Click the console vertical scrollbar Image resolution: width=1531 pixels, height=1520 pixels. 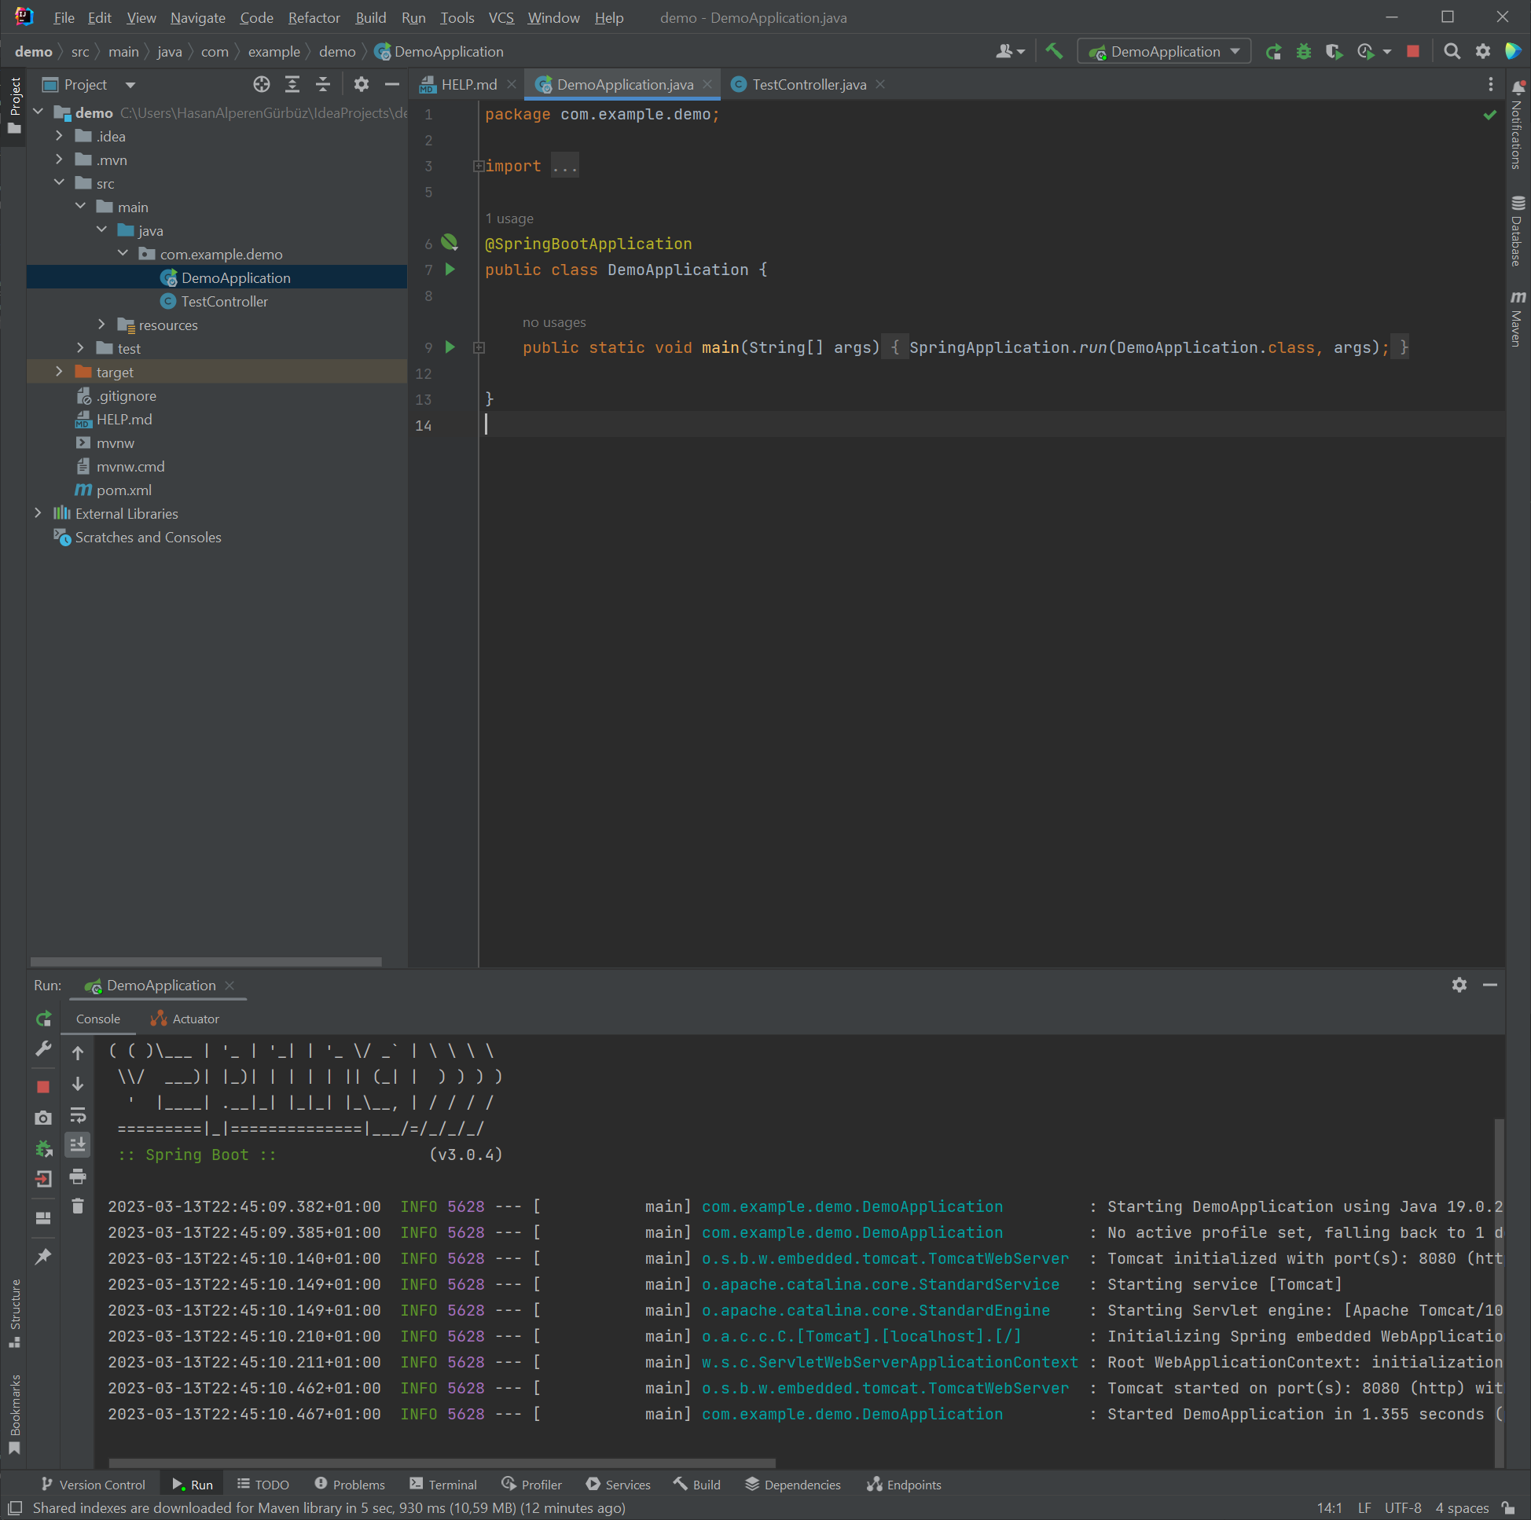click(x=1499, y=1292)
